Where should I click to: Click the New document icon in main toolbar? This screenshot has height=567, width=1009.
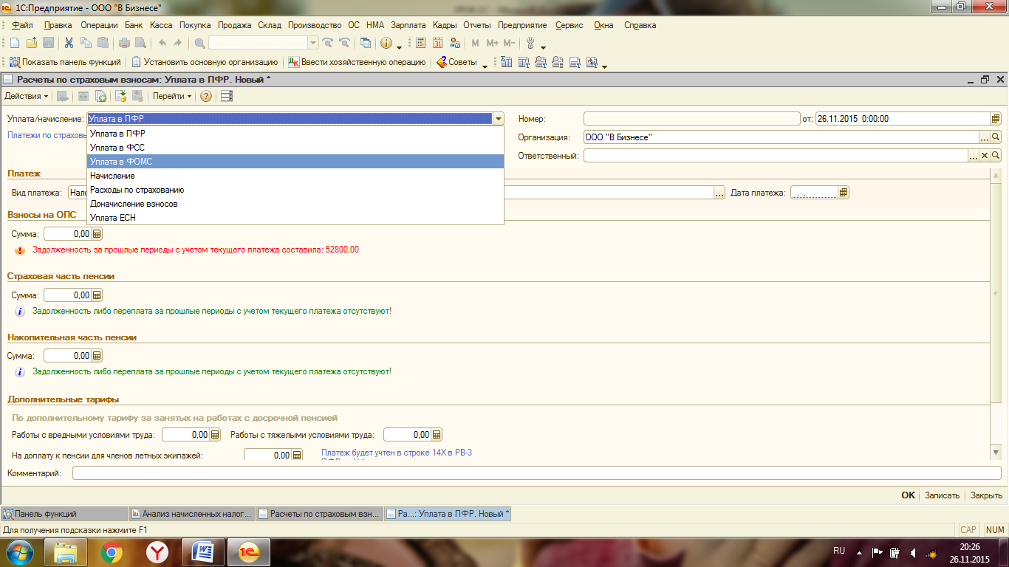click(x=15, y=43)
